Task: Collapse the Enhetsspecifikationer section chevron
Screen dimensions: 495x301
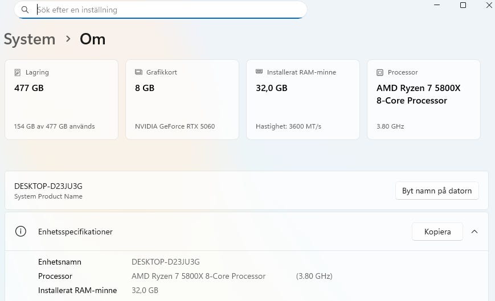Action: (474, 232)
